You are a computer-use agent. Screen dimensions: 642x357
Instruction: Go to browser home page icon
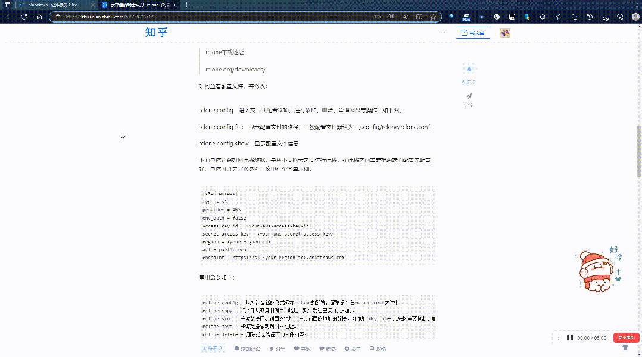[x=39, y=17]
